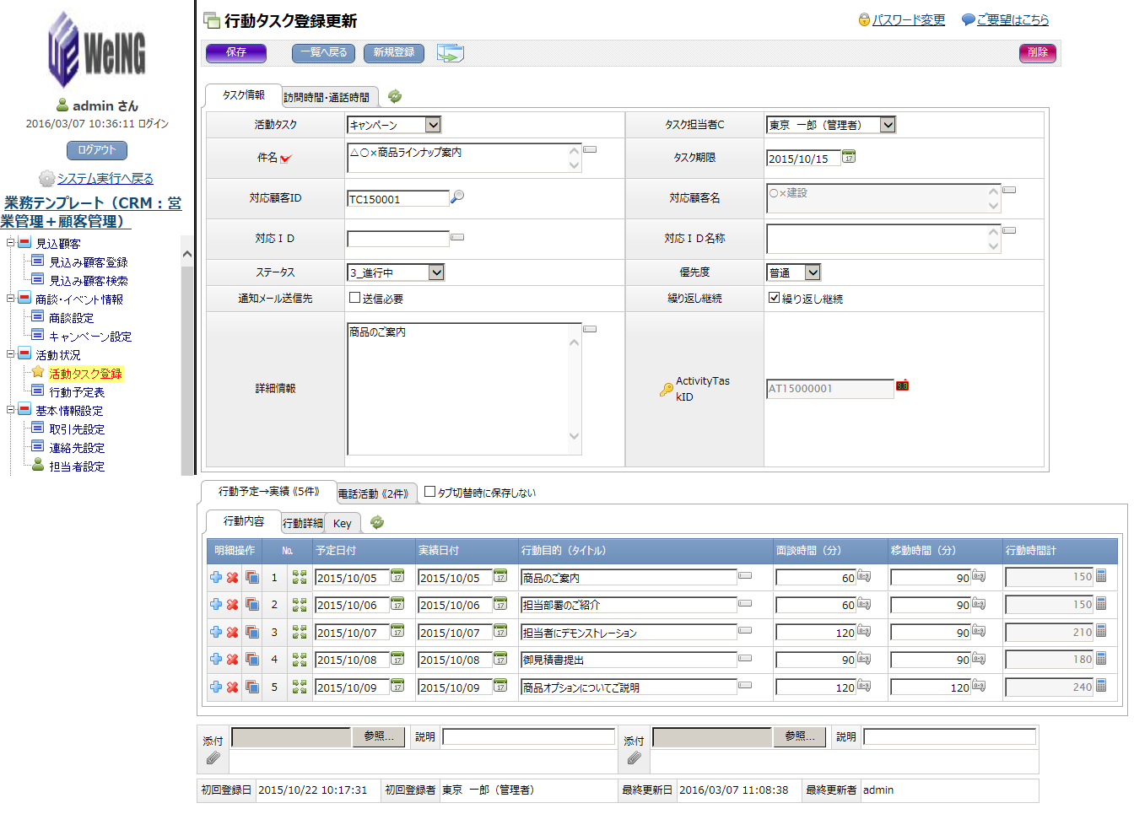Copy row 2 using the duplicate icon
1134x814 pixels.
(252, 605)
